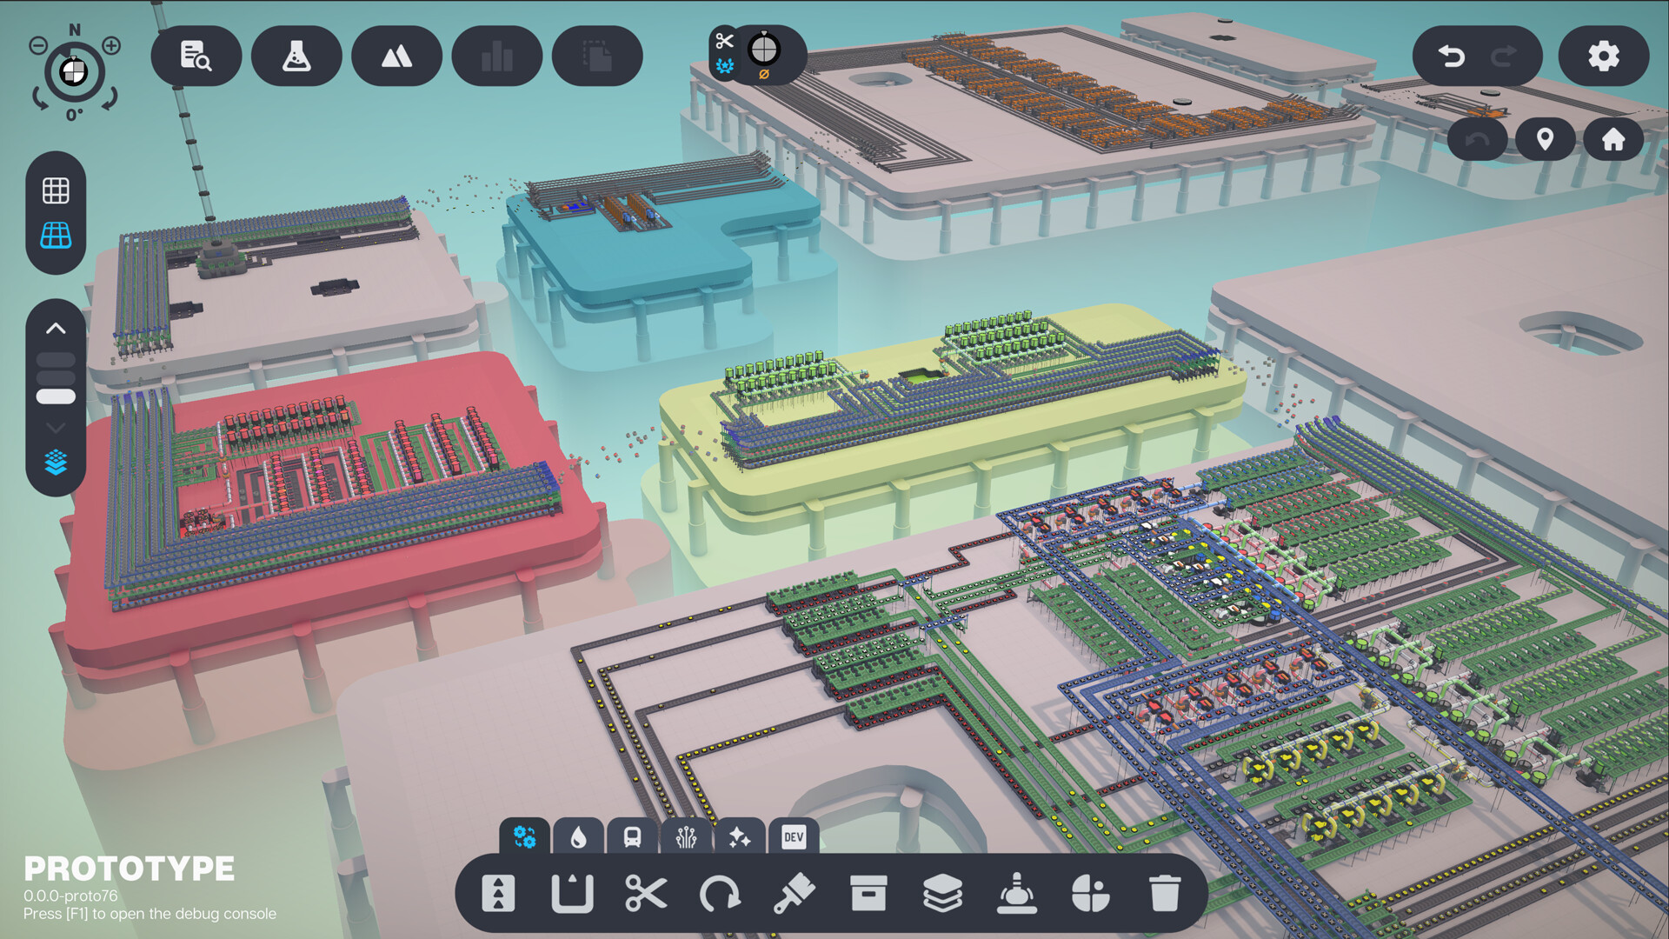Move down one layer with chevron
Screen dimensions: 1669x939
point(56,428)
